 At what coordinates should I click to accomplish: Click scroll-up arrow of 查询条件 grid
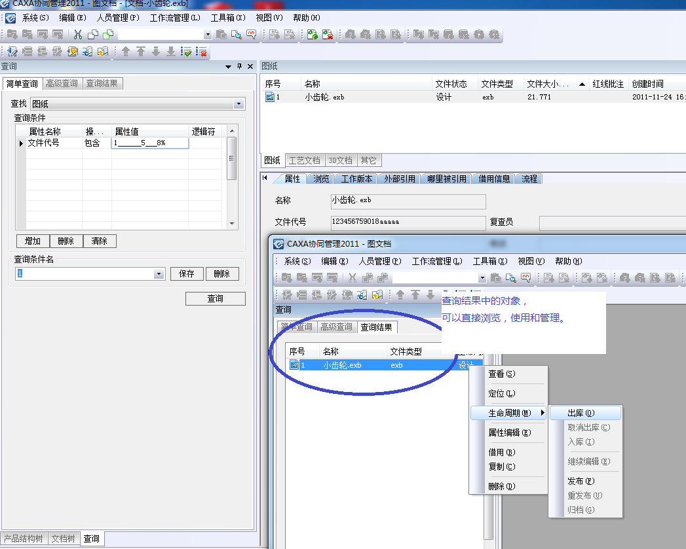pos(232,131)
